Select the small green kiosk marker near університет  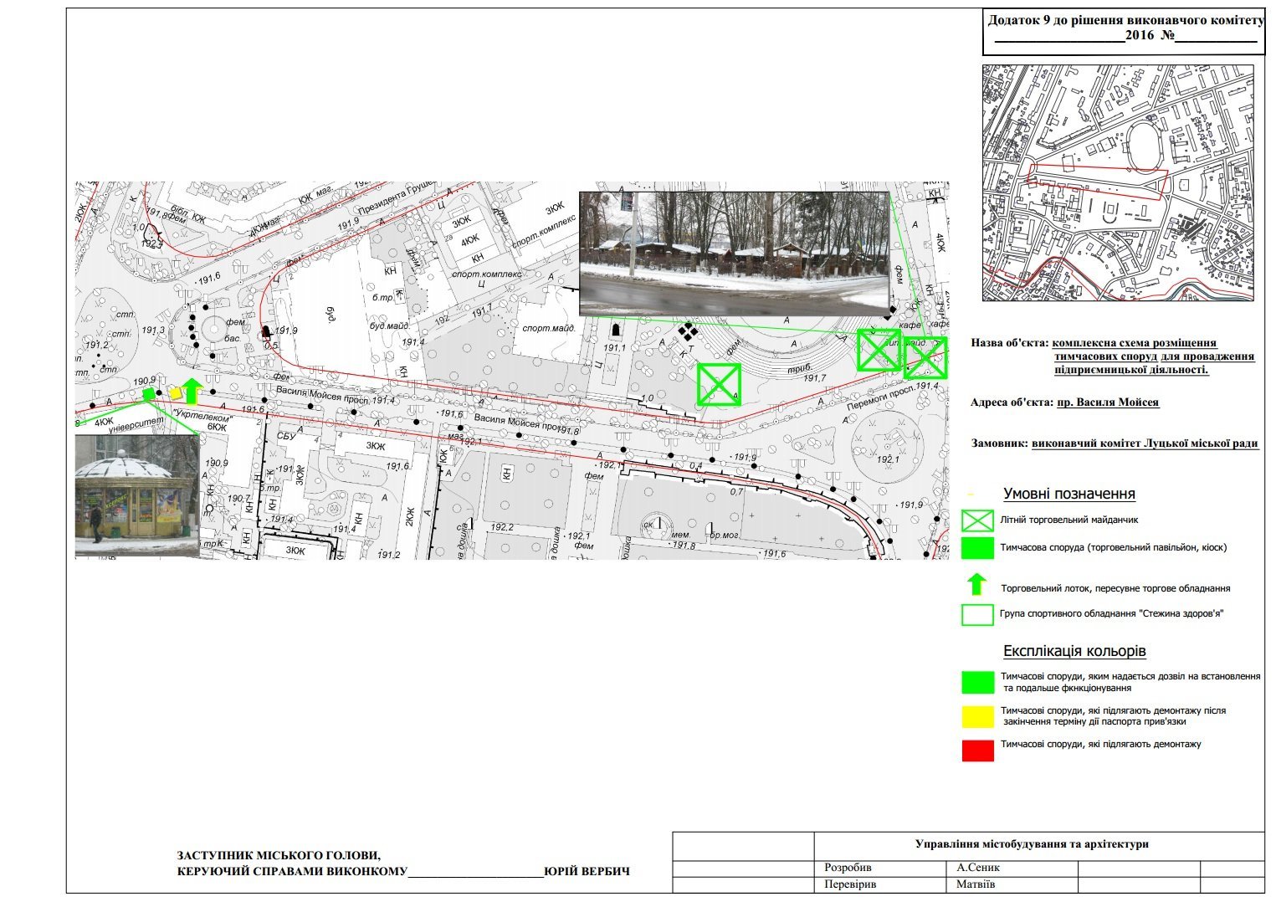pos(149,393)
